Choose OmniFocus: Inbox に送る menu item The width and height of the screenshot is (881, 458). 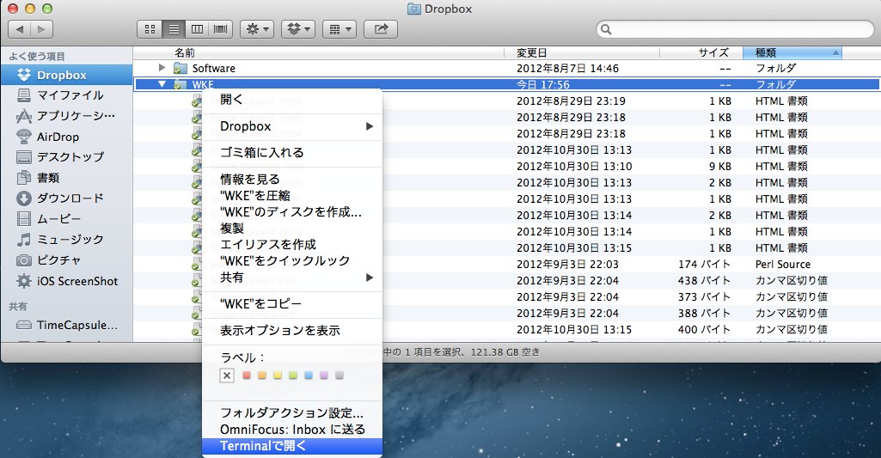coord(292,430)
